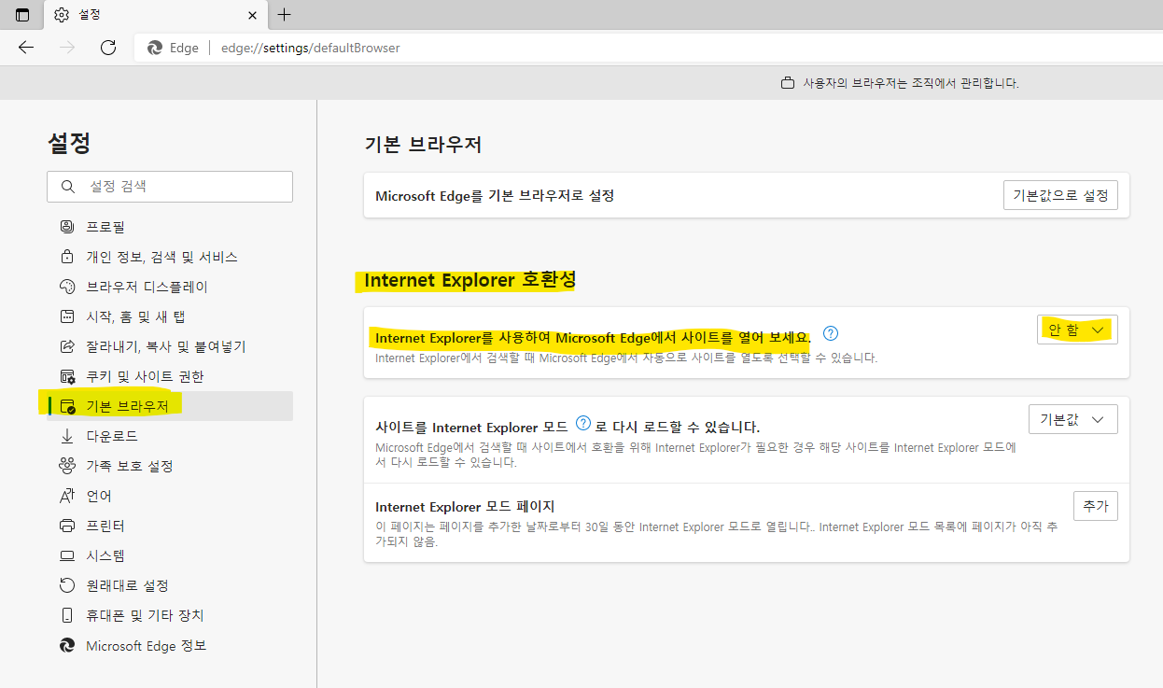Close the 설정 tab
This screenshot has width=1163, height=688.
252,15
